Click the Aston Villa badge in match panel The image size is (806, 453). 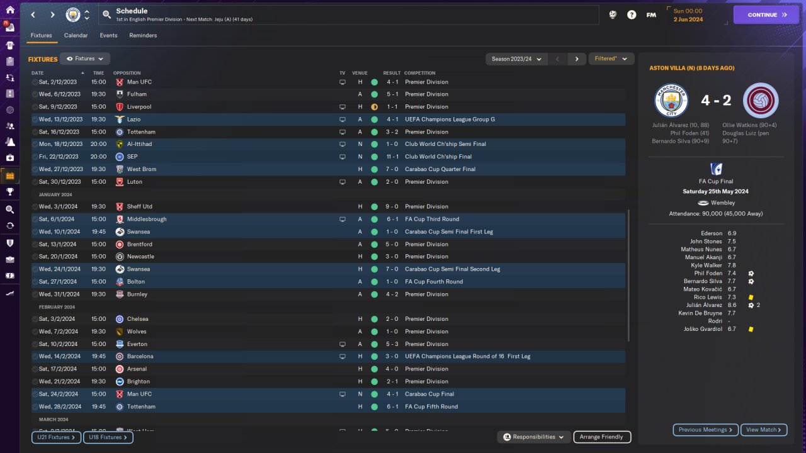click(x=761, y=100)
